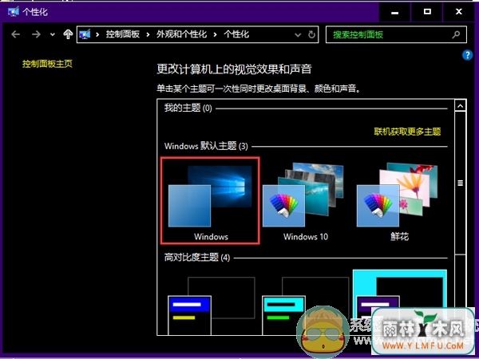
Task: Refresh the control panel view
Action: click(x=311, y=34)
